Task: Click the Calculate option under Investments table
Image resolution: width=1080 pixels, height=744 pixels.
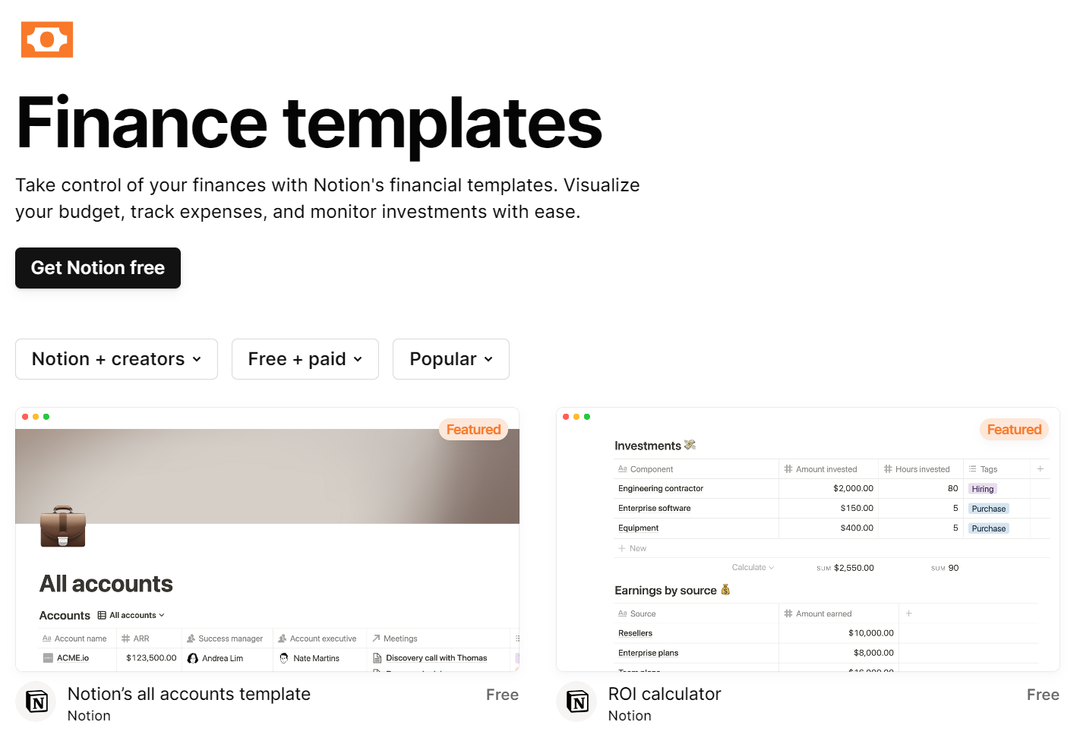Action: point(752,567)
